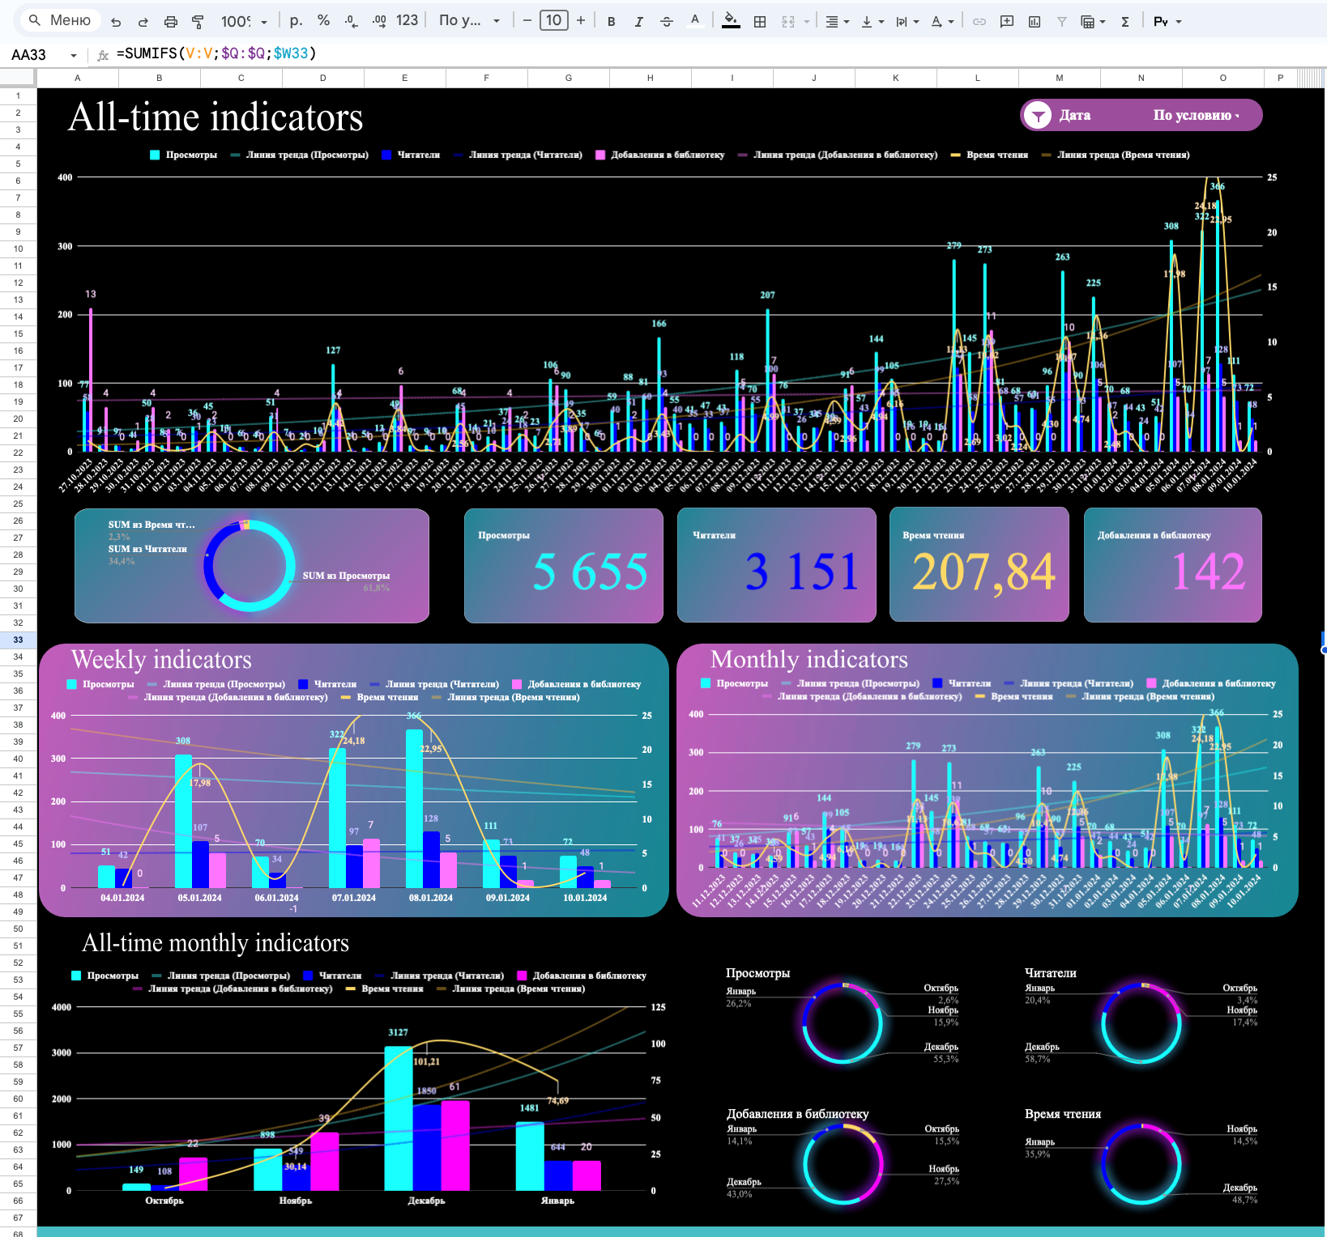Open the Дата slicer's По условию dropdown

point(1197,116)
